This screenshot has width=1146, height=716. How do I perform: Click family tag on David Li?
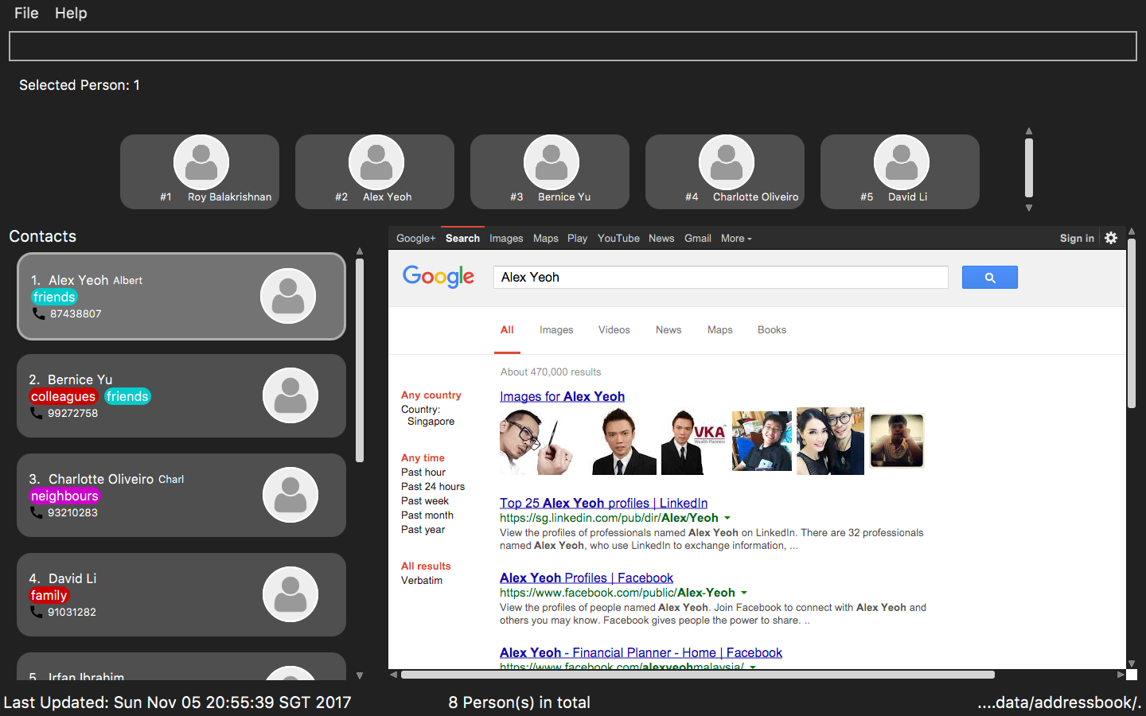(49, 595)
